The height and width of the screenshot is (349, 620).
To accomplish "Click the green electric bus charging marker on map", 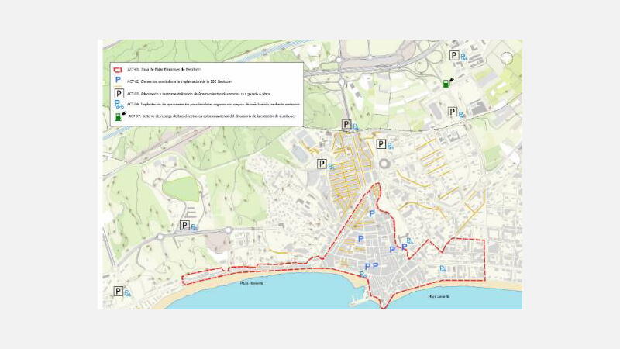I will (x=448, y=83).
